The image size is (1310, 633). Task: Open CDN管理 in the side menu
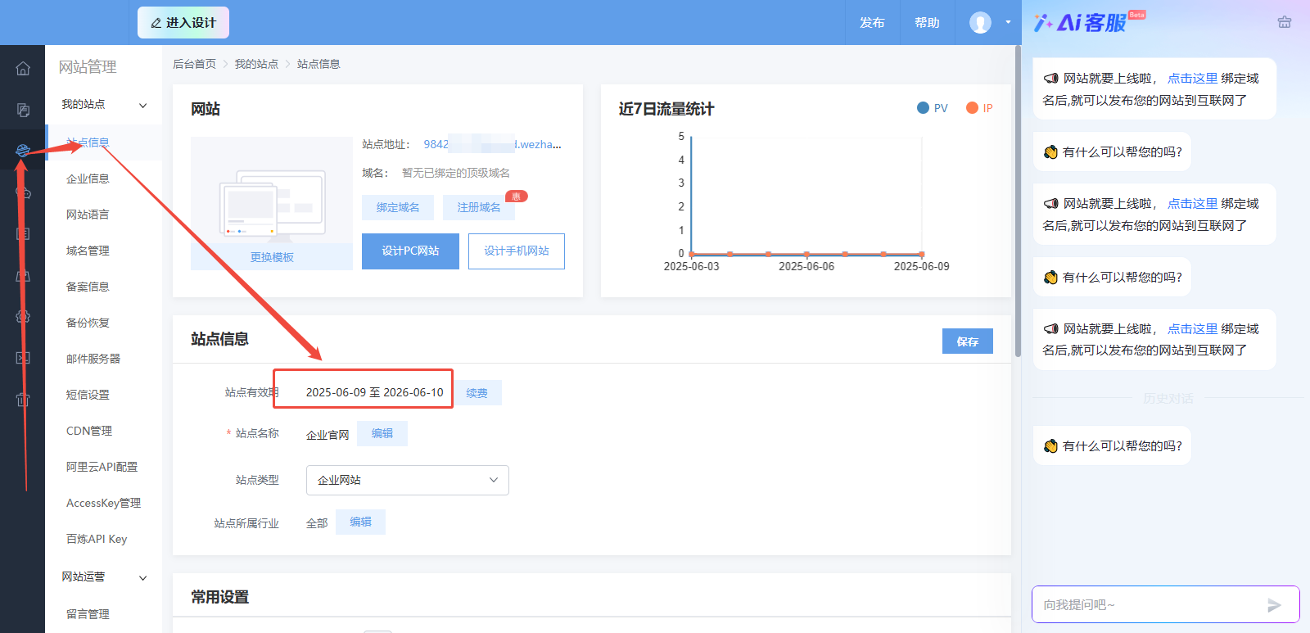tap(89, 431)
